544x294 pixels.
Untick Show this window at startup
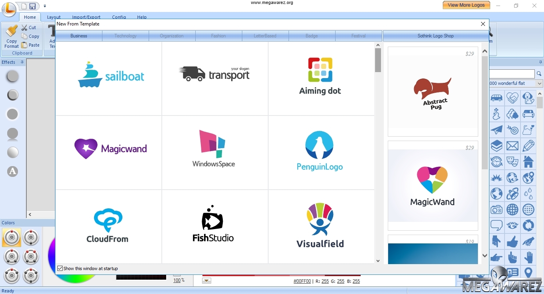[x=60, y=269]
